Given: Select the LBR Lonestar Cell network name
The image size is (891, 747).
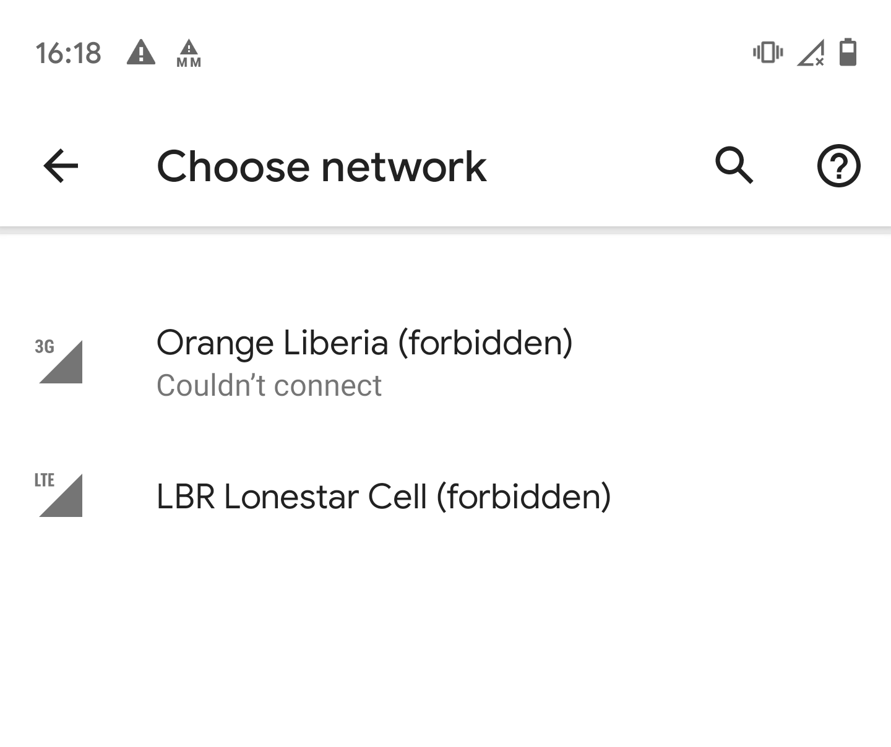Looking at the screenshot, I should tap(291, 497).
